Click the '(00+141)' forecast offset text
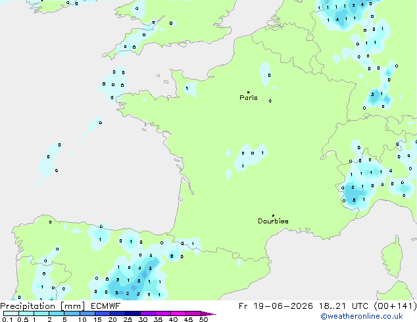The image size is (417, 322). pos(395,306)
